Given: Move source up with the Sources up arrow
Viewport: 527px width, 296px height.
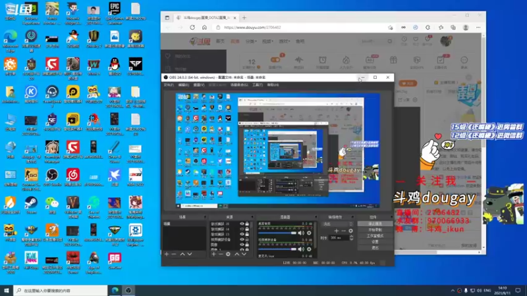Looking at the screenshot, I should (236, 255).
